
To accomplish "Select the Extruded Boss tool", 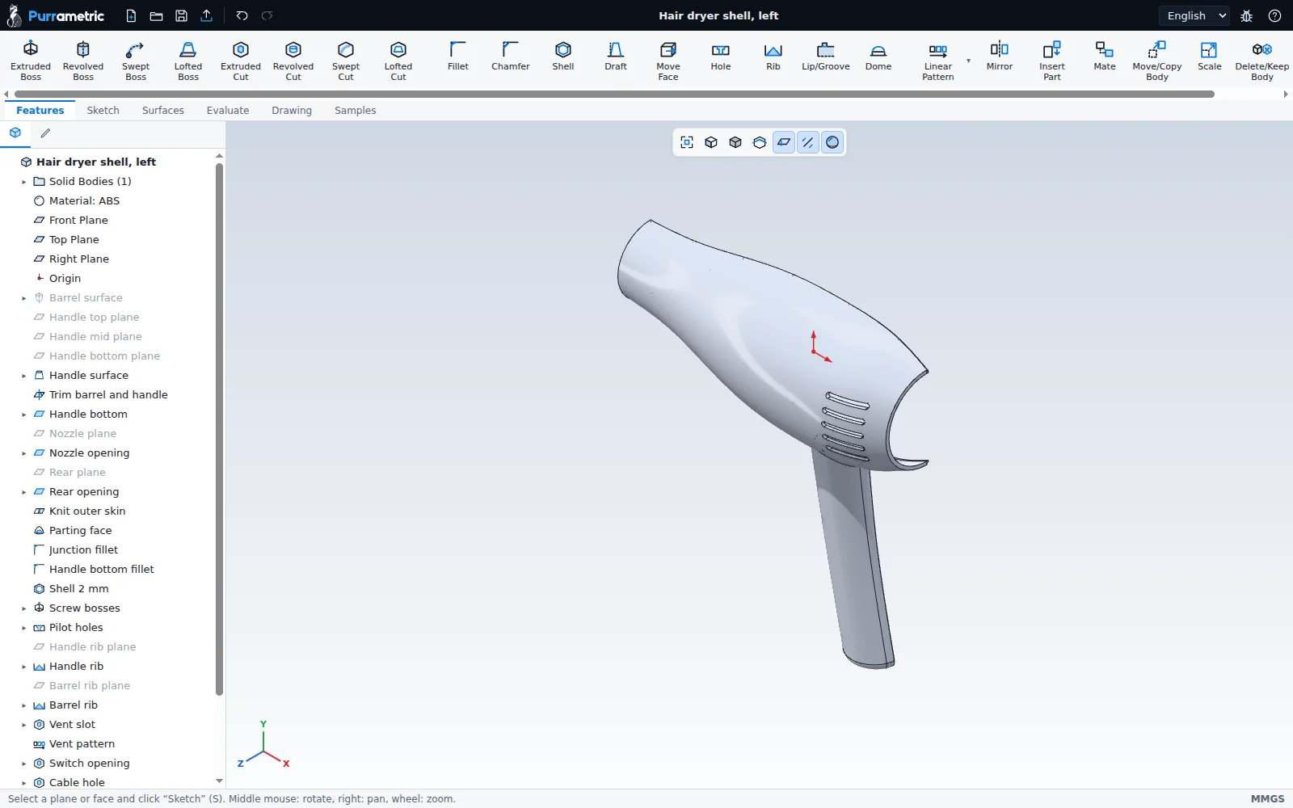I will pyautogui.click(x=31, y=61).
